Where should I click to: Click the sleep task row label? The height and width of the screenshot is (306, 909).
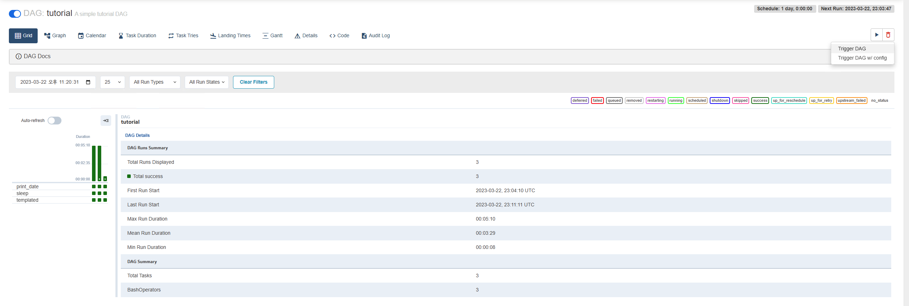tap(22, 194)
